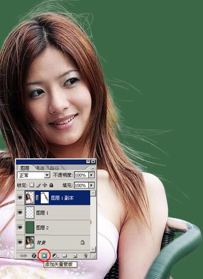Click the add mask button in Layers panel
Viewport: 203px width, 279px height.
[44, 256]
